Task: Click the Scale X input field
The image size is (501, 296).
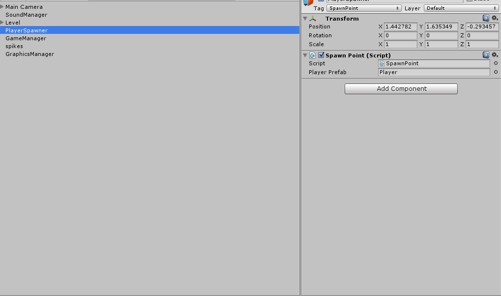Action: (x=400, y=44)
